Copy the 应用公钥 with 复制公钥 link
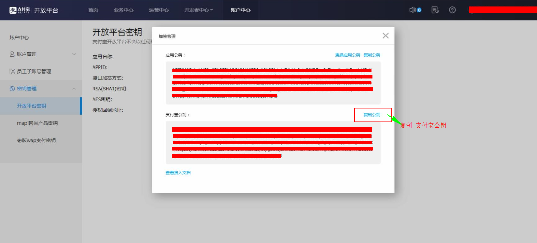537x243 pixels. 372,55
